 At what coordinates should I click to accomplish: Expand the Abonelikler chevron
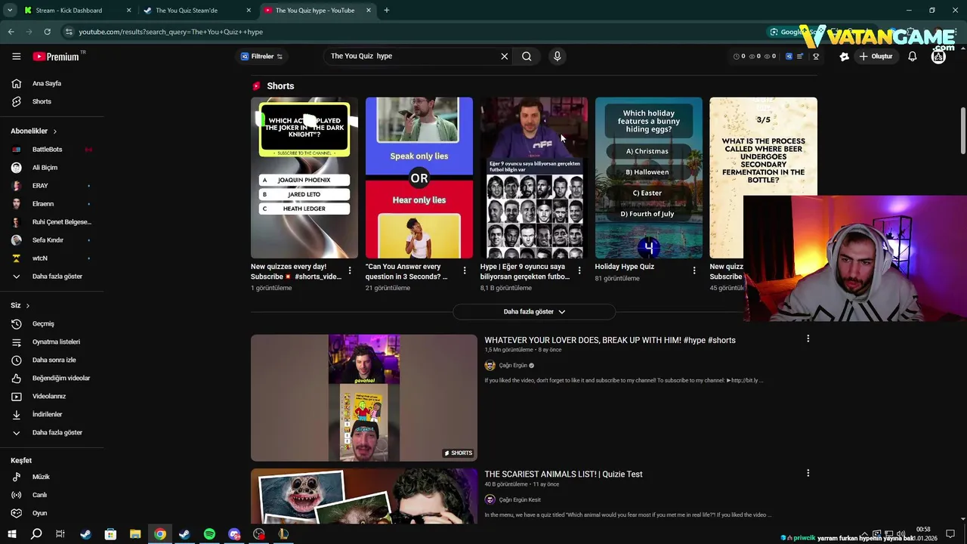pyautogui.click(x=54, y=131)
